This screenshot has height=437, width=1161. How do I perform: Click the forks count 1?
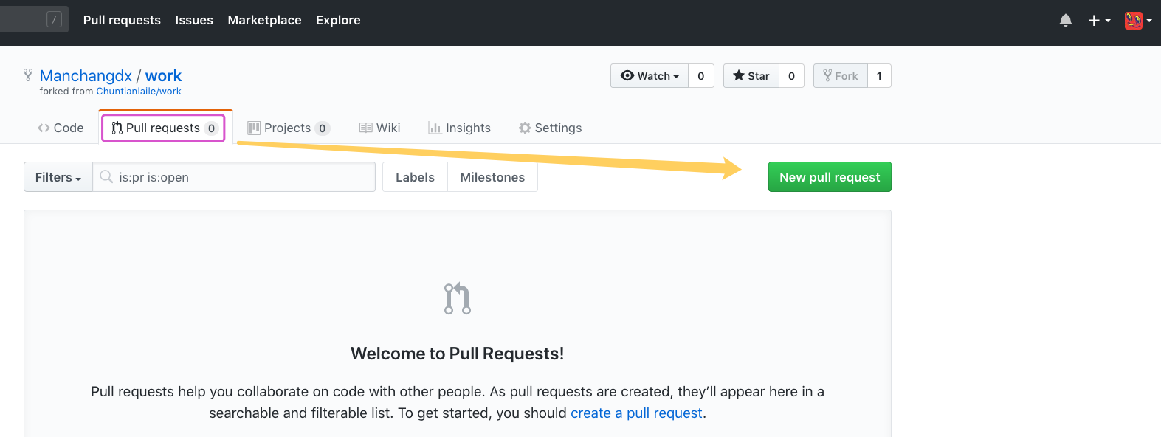(879, 76)
